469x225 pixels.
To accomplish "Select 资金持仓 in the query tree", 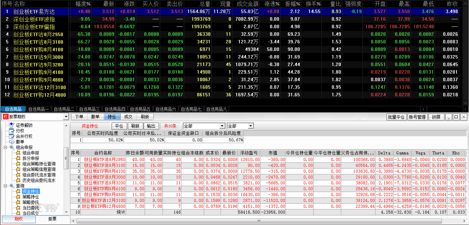I will click(x=31, y=191).
